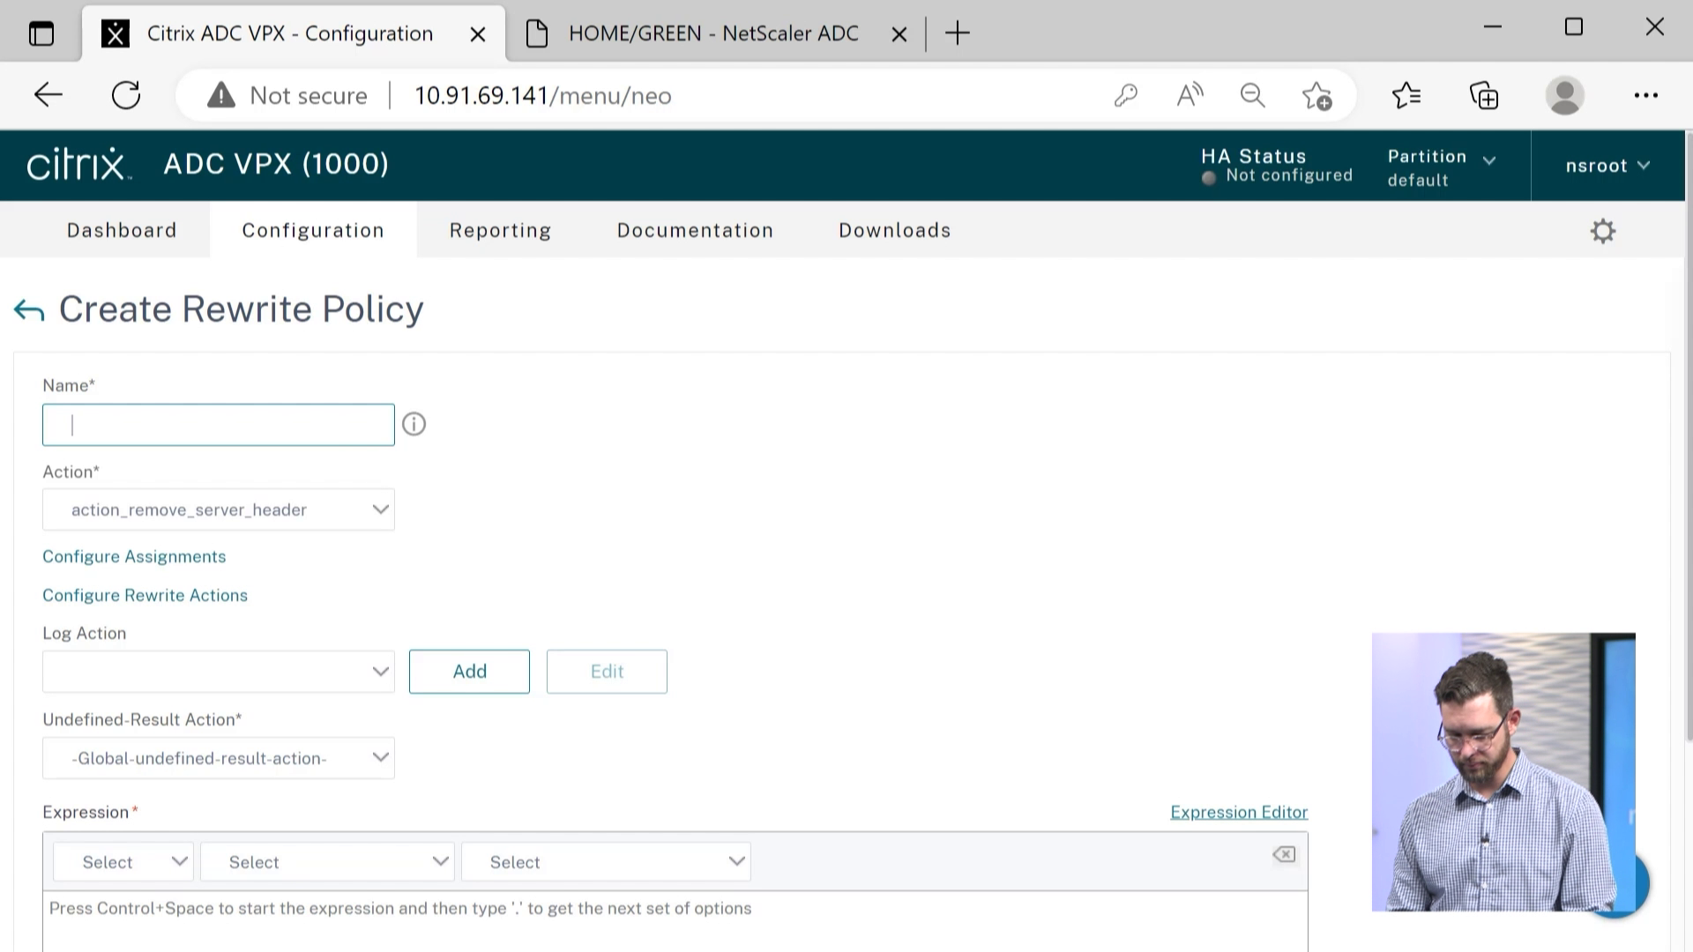Click the saved passwords key icon
Viewport: 1693px width, 952px height.
pos(1126,95)
